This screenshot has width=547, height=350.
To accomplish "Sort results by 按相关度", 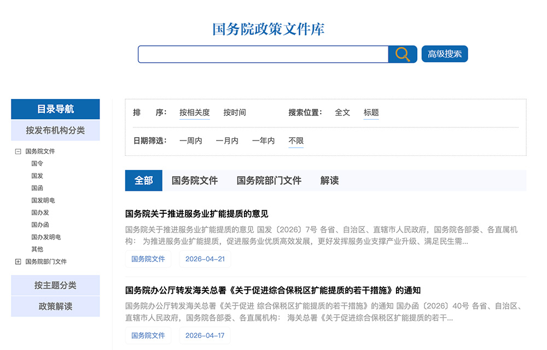I will [195, 113].
